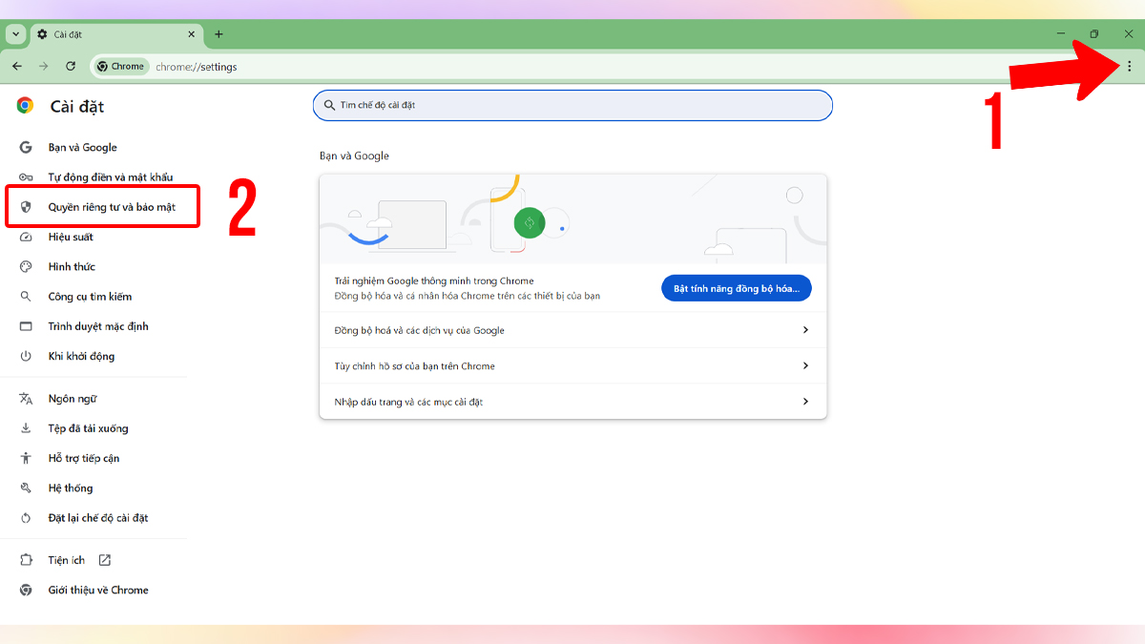Click the sync illustration banner
This screenshot has width=1145, height=644.
tap(572, 218)
